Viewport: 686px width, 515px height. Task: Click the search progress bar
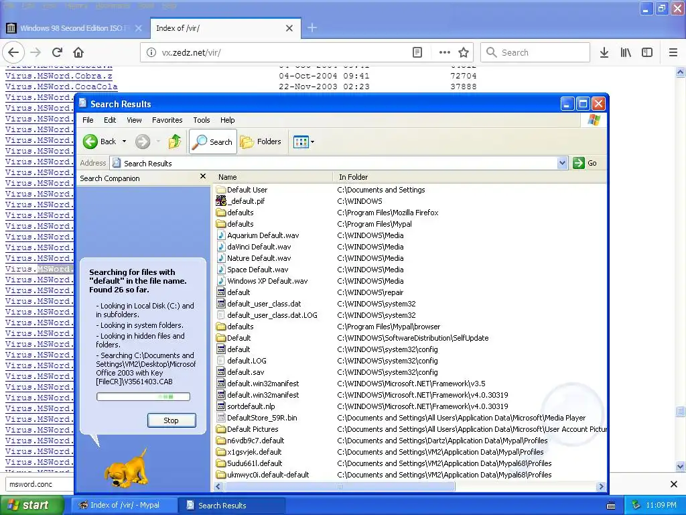(143, 397)
